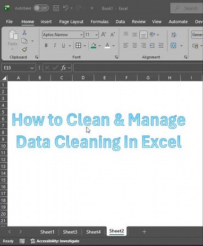Toggle the AutoSave switch
Image resolution: width=203 pixels, height=246 pixels.
41,8
